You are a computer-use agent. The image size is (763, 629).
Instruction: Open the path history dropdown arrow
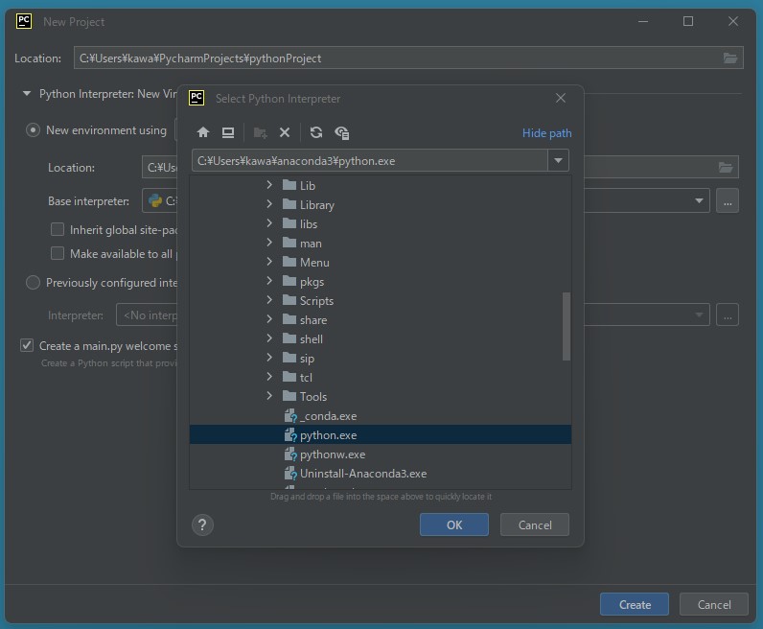point(558,161)
